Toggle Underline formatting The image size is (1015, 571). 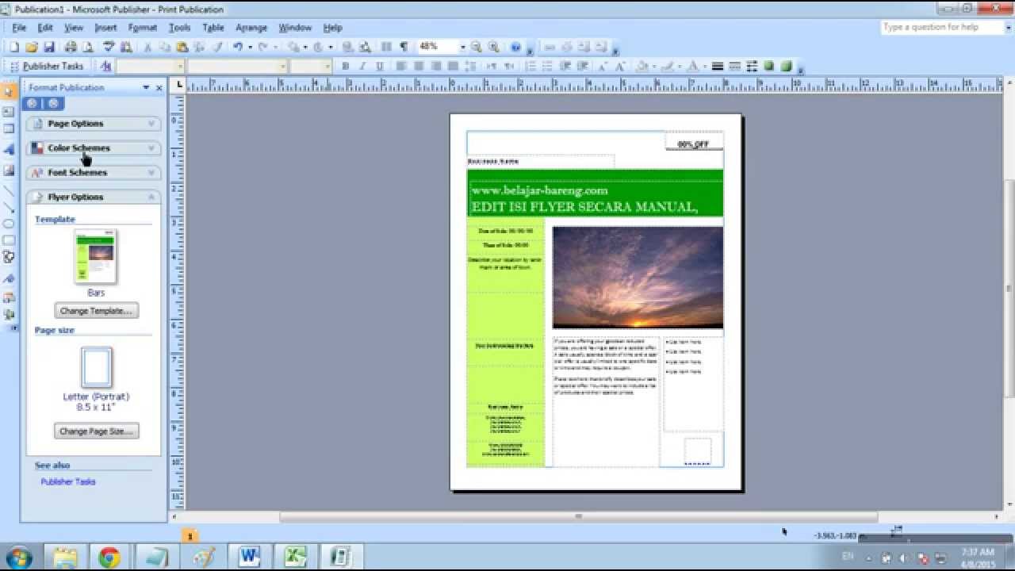[380, 67]
